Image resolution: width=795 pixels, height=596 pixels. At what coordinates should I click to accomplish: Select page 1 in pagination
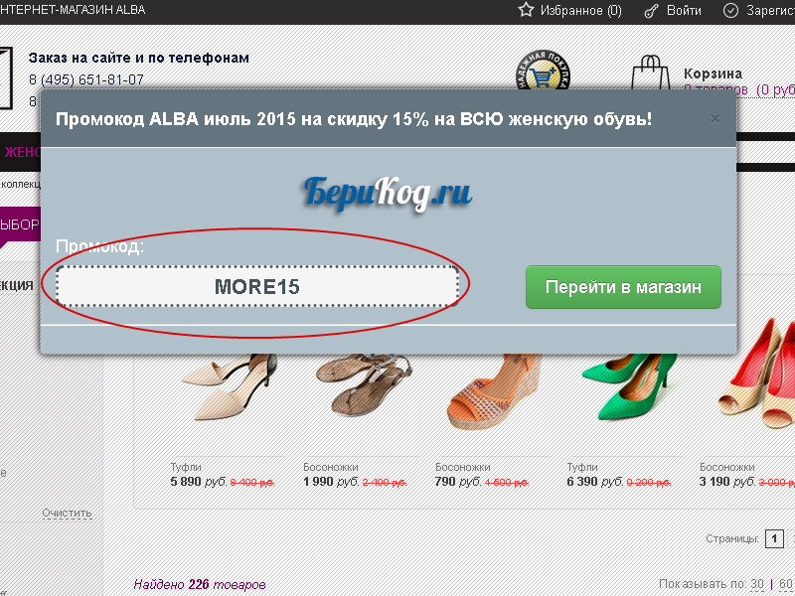point(774,538)
